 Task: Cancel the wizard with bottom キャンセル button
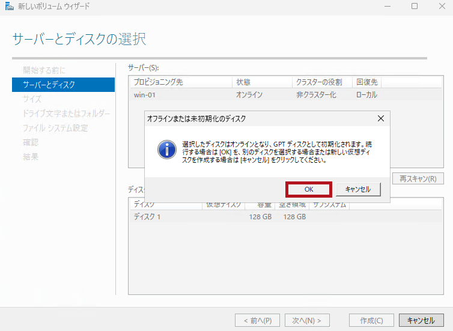tap(421, 320)
